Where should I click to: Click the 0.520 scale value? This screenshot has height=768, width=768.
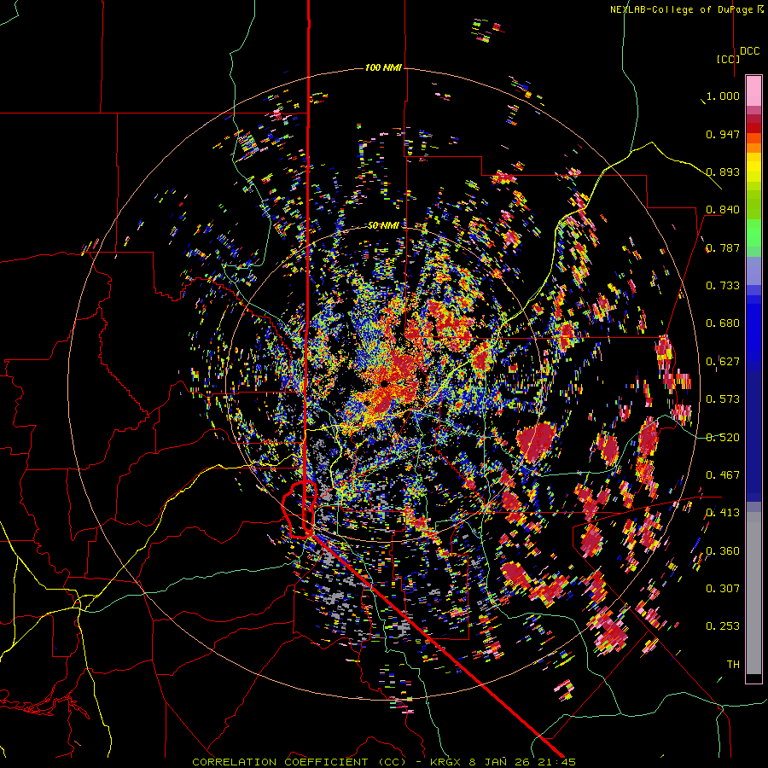coord(723,438)
